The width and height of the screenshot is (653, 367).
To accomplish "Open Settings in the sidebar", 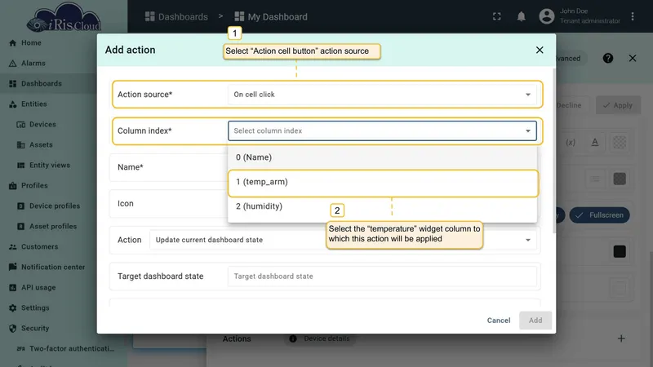I will pyautogui.click(x=35, y=308).
